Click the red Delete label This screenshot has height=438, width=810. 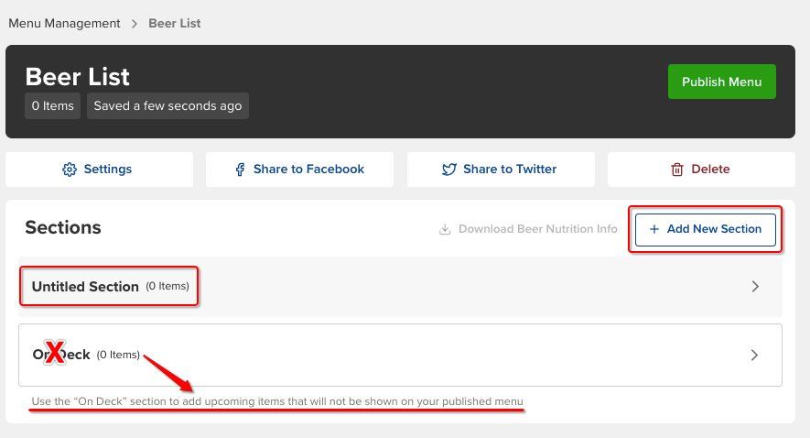pyautogui.click(x=710, y=170)
